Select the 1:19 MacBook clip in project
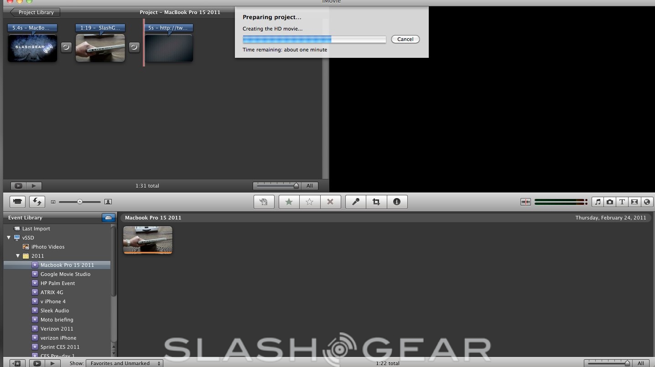The width and height of the screenshot is (655, 367). click(100, 48)
